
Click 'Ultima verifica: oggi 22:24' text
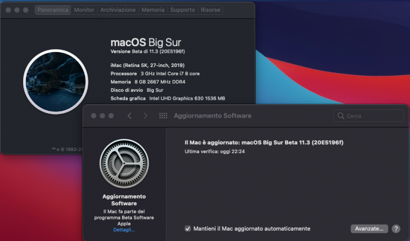pos(215,151)
